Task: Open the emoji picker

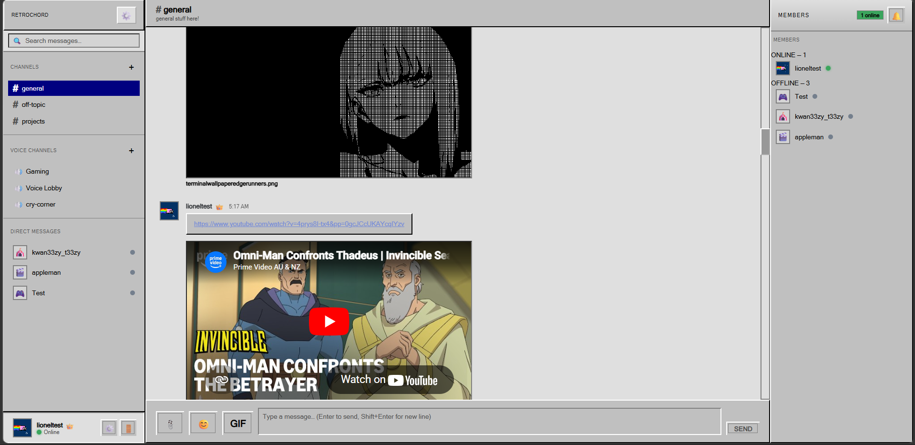Action: point(204,423)
